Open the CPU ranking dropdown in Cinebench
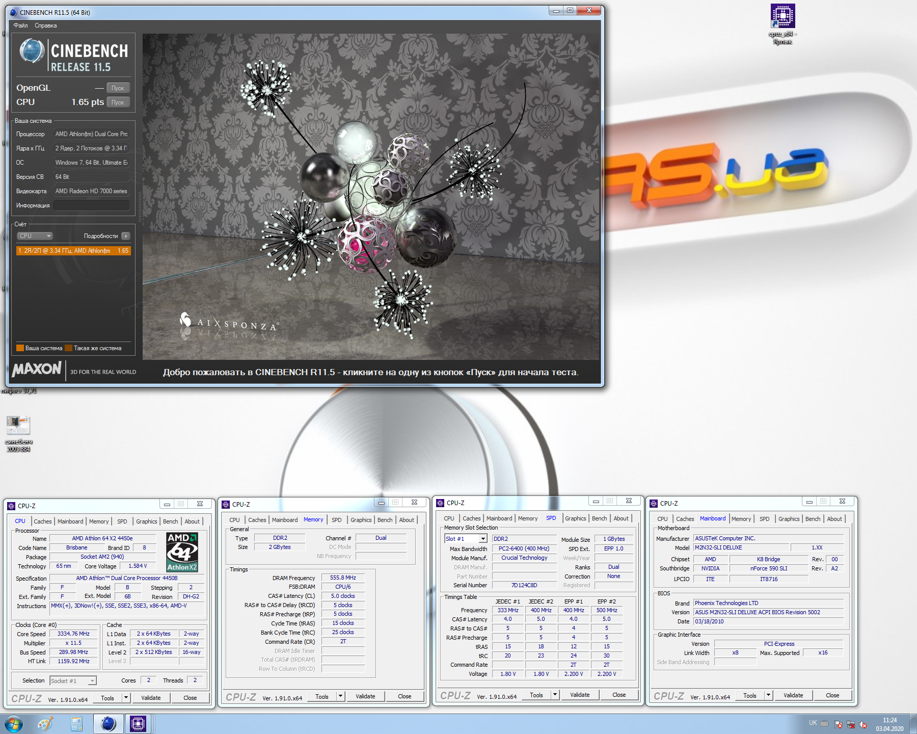Viewport: 917px width, 734px height. (35, 236)
